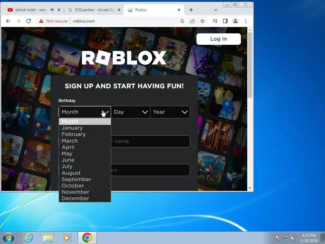Image resolution: width=325 pixels, height=244 pixels.
Task: Click the Log In button
Action: [x=219, y=39]
